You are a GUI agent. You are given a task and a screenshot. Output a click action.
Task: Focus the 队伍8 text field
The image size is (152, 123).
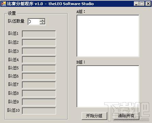[x=39, y=93]
